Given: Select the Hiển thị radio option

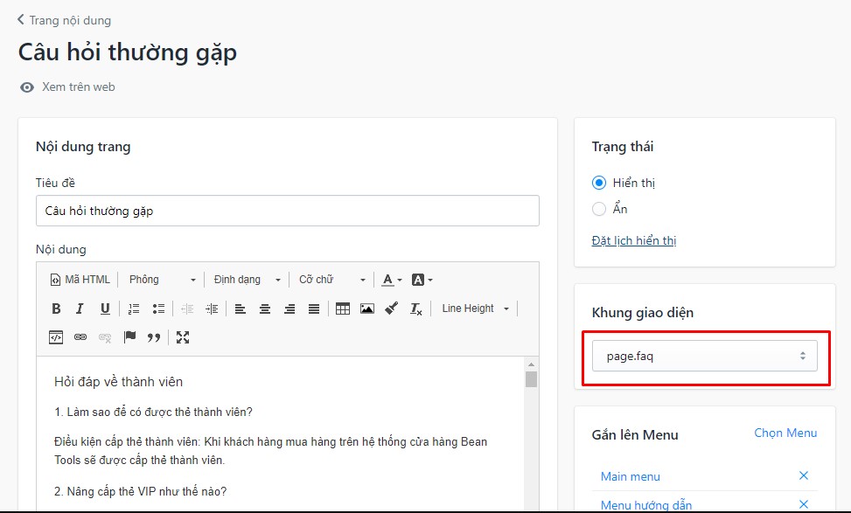Looking at the screenshot, I should (x=599, y=183).
